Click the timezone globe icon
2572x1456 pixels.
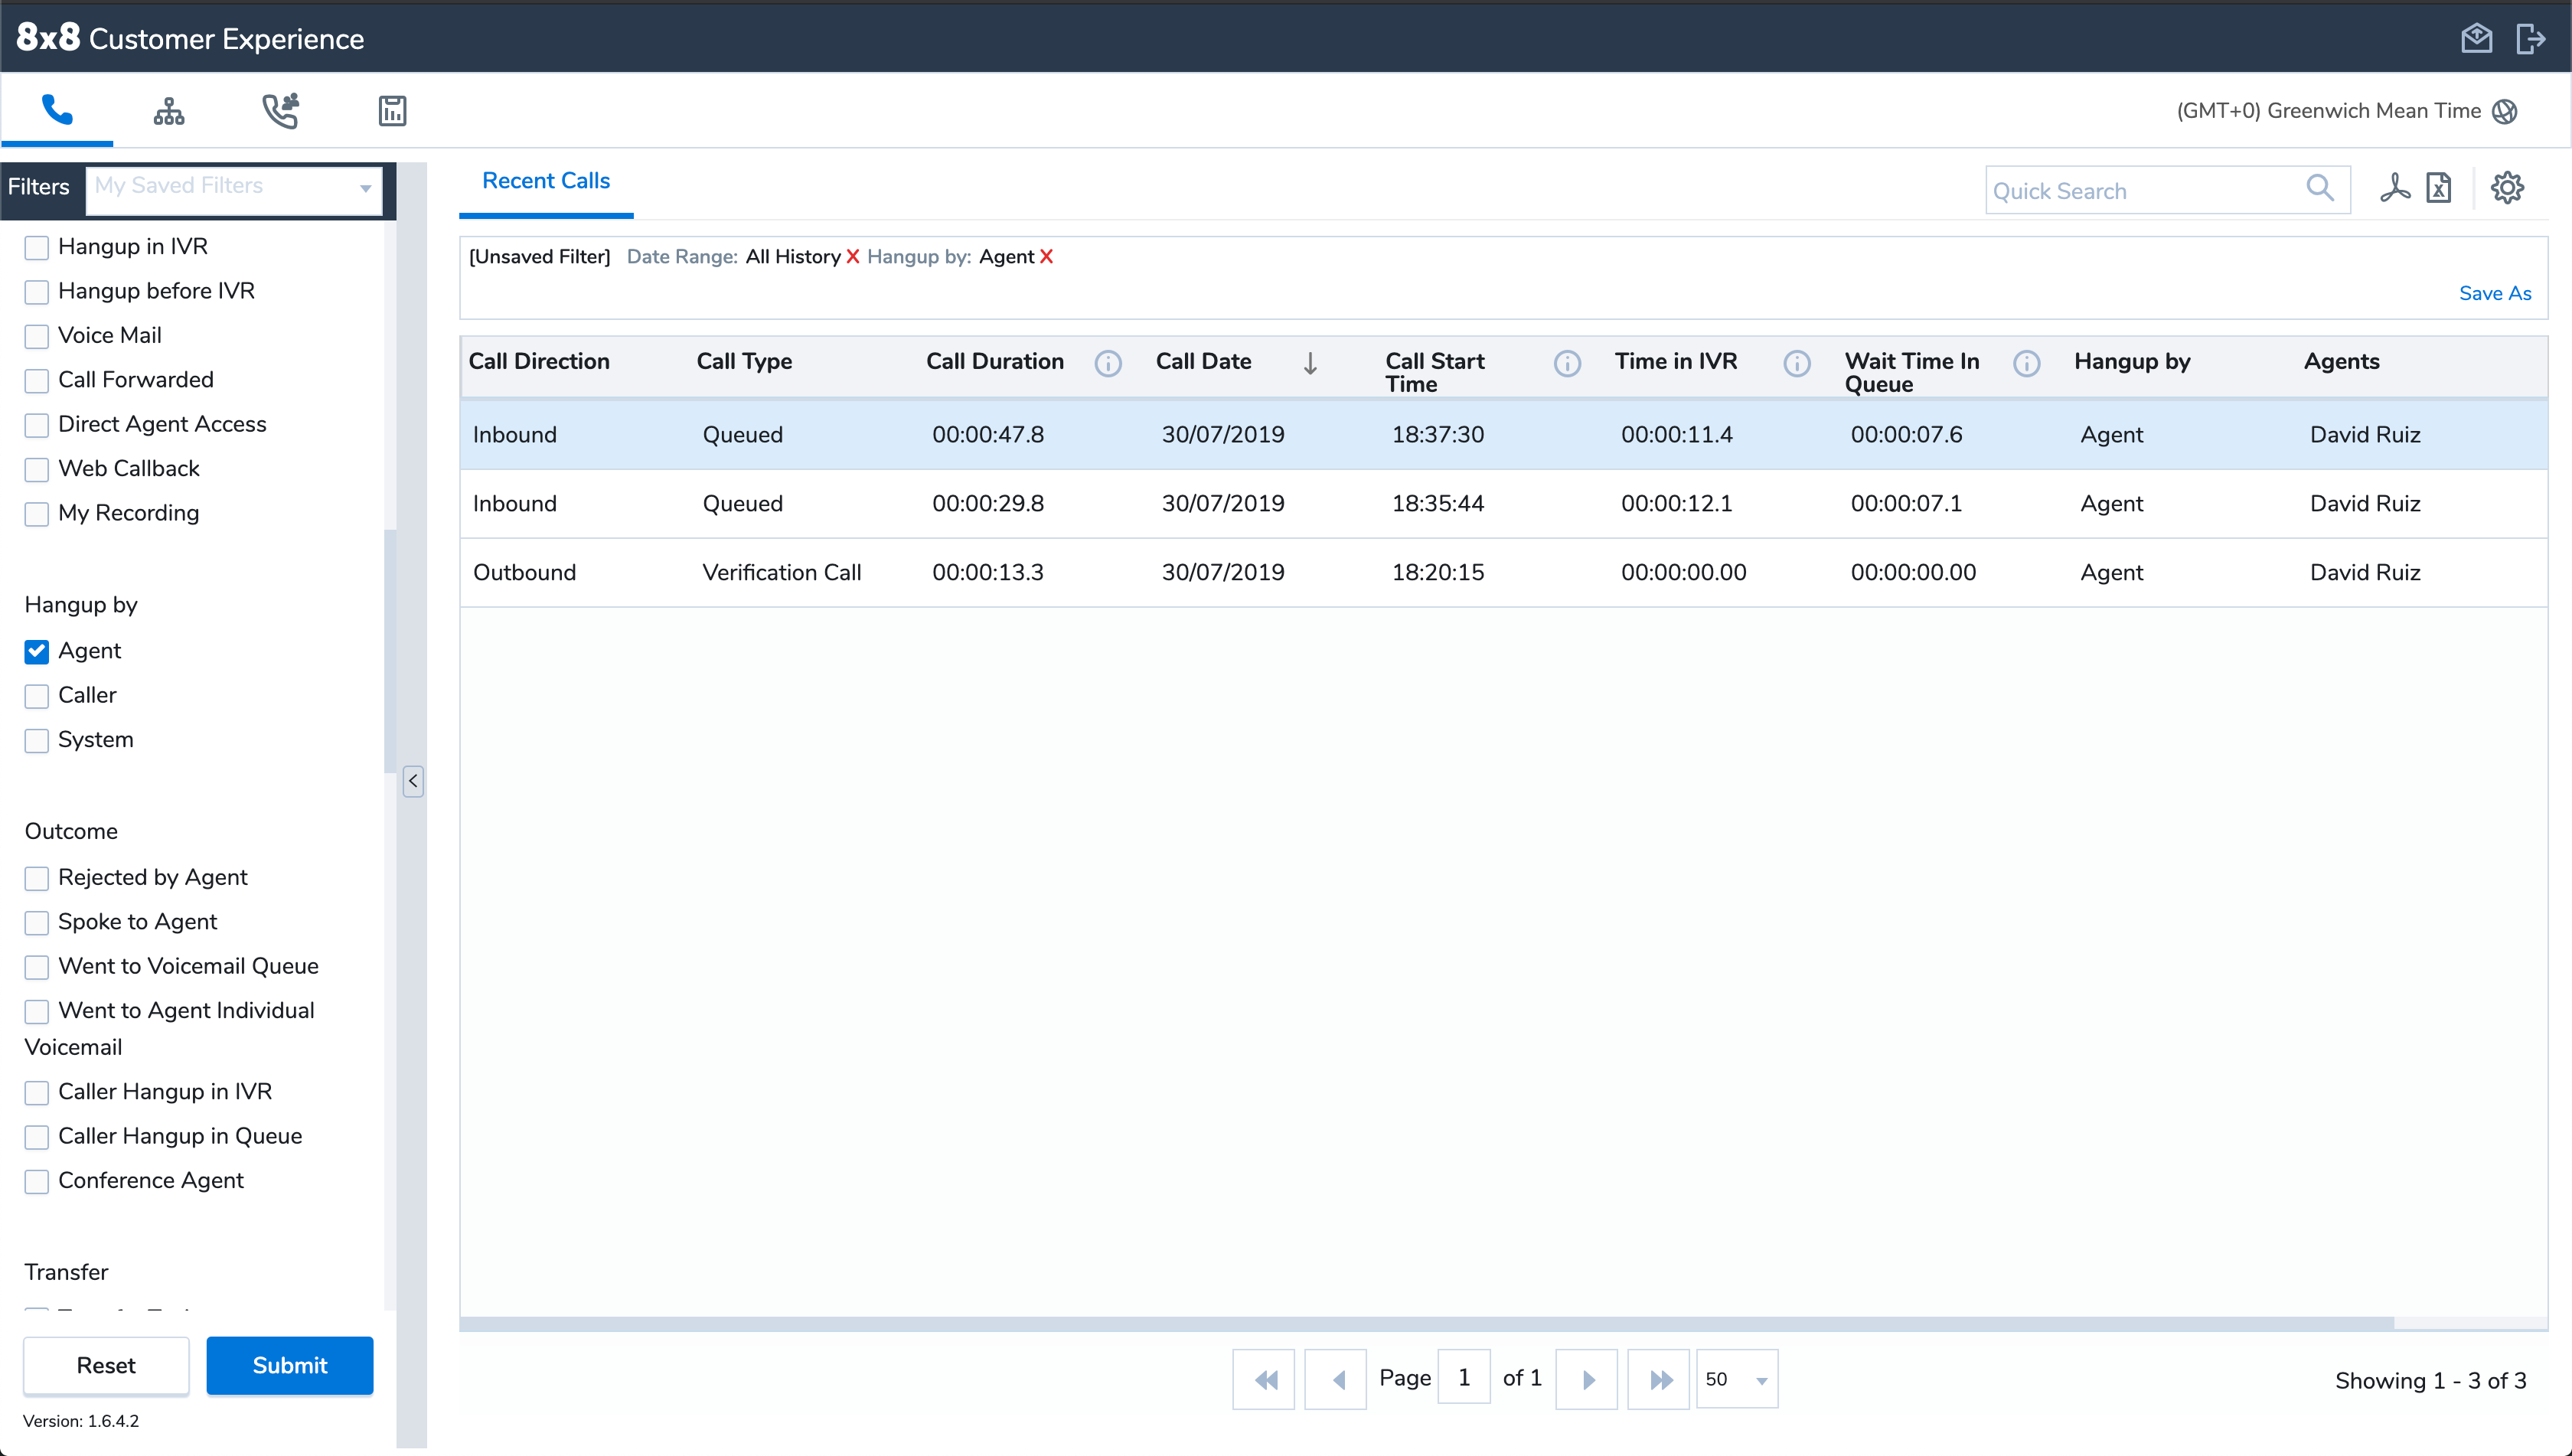pos(2504,111)
